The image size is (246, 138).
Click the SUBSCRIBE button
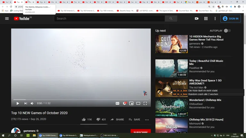[141, 131]
